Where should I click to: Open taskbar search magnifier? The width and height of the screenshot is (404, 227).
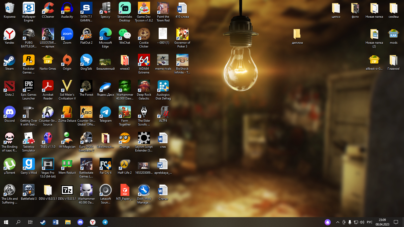(x=18, y=222)
